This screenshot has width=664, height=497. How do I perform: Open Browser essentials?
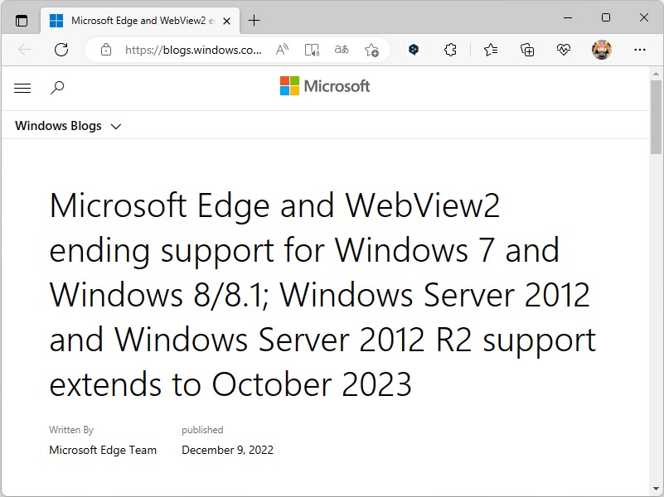[563, 50]
